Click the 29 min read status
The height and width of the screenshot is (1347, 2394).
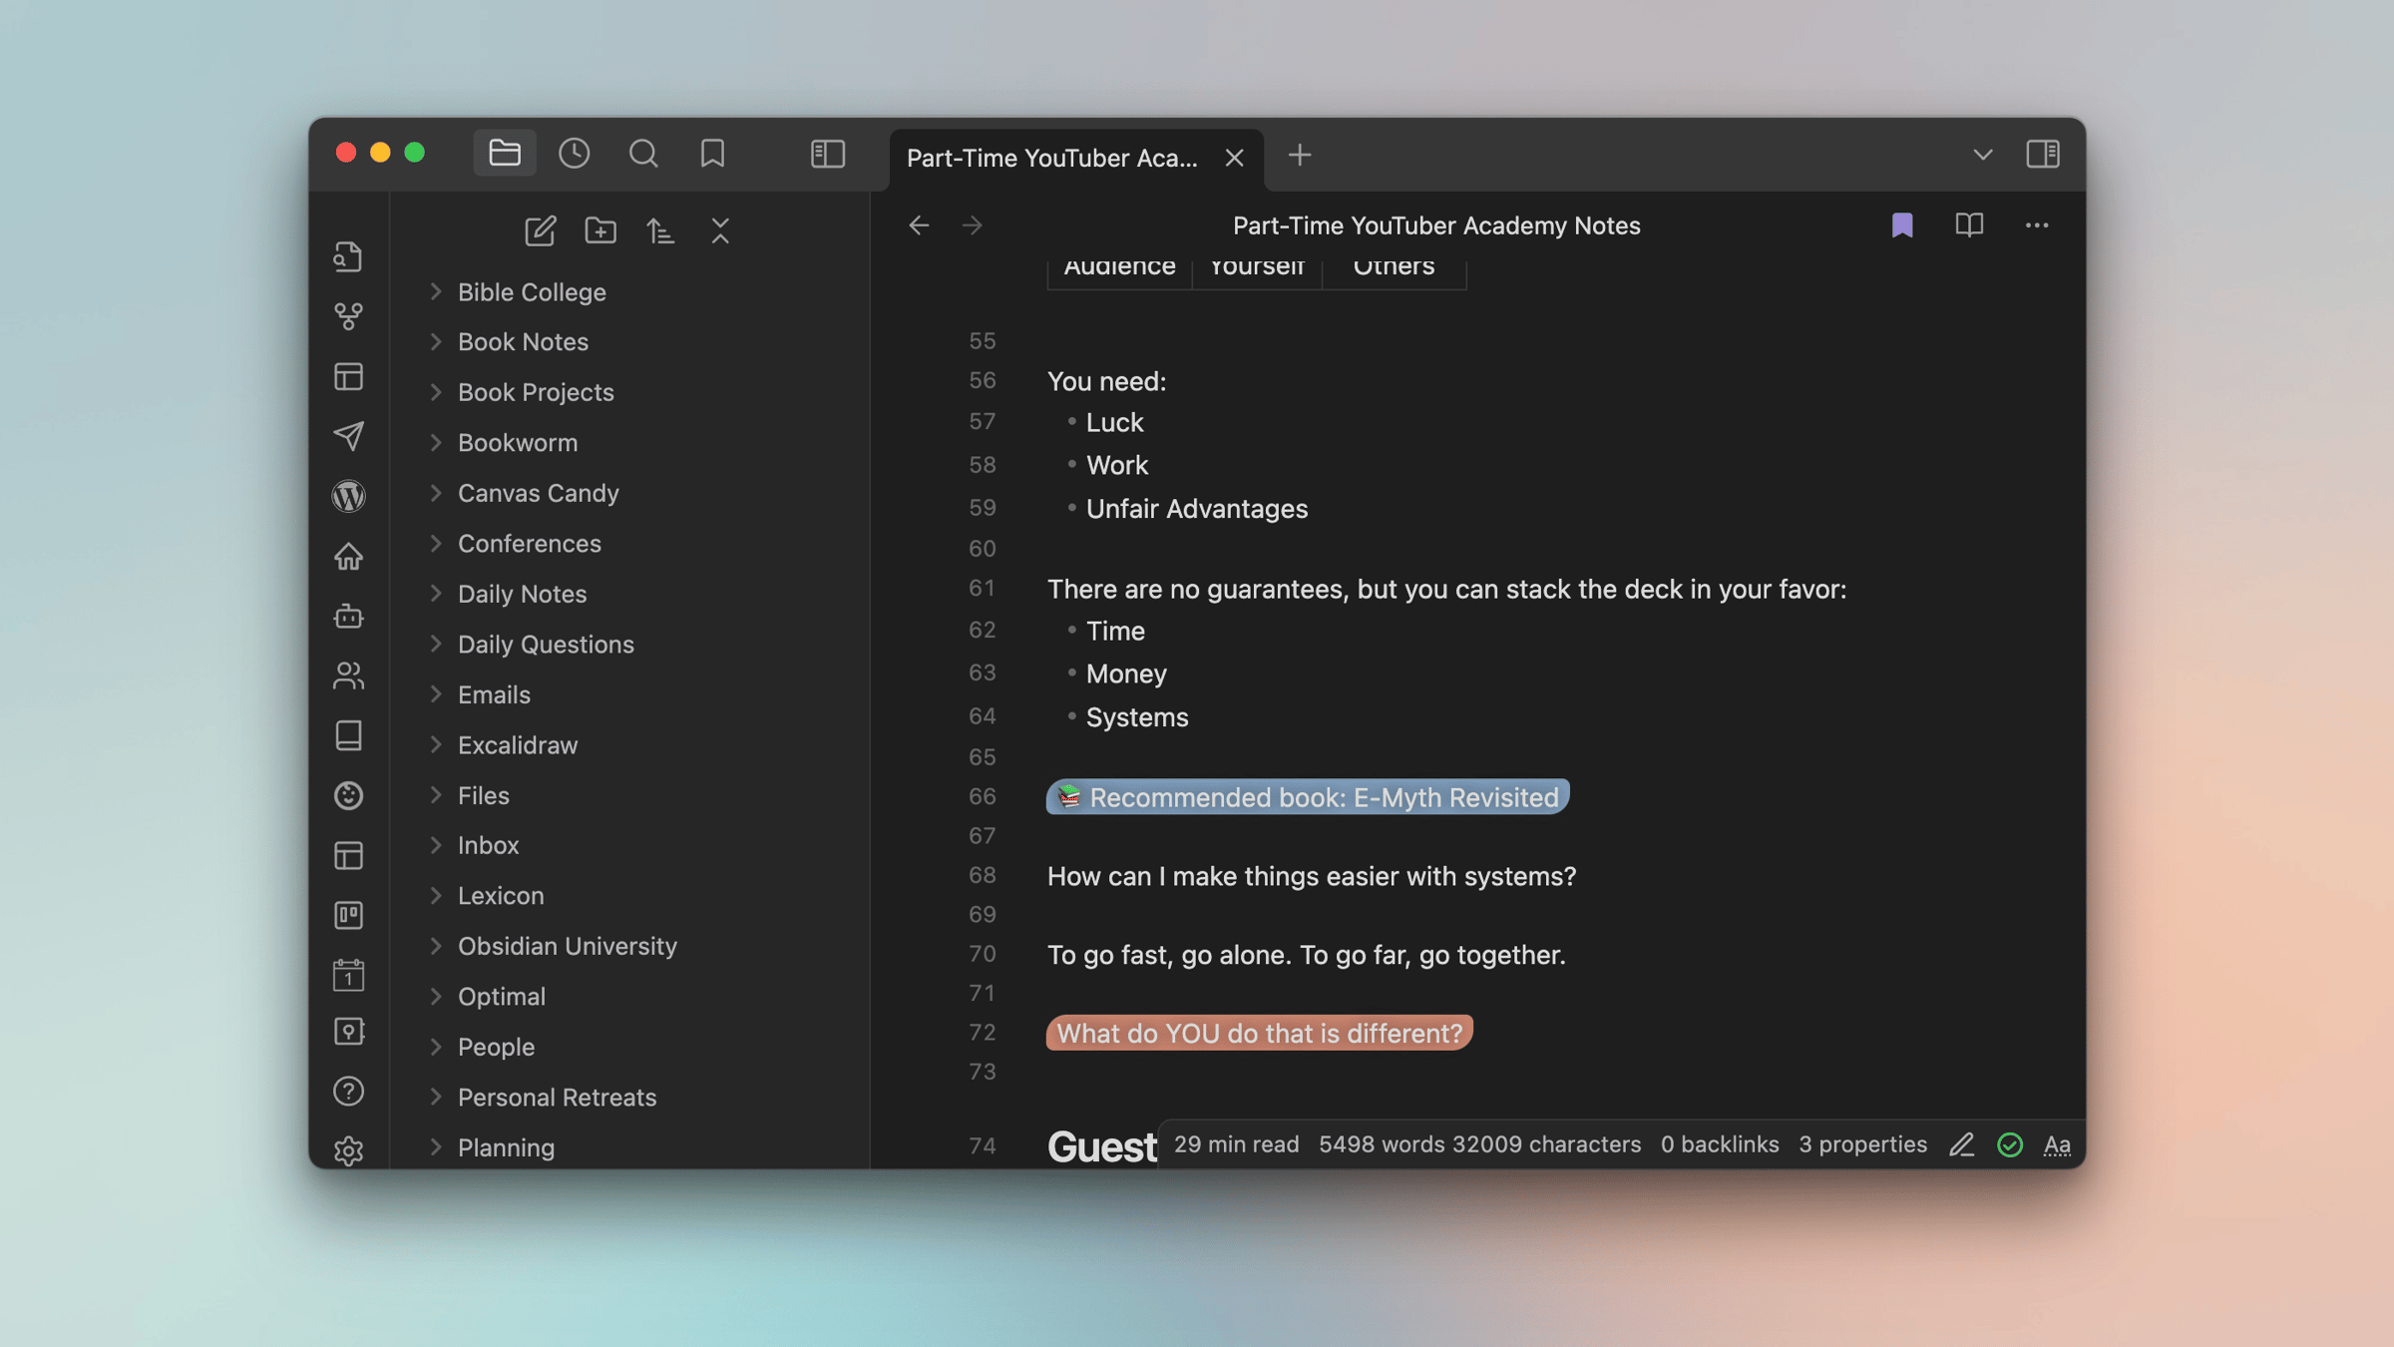coord(1236,1144)
